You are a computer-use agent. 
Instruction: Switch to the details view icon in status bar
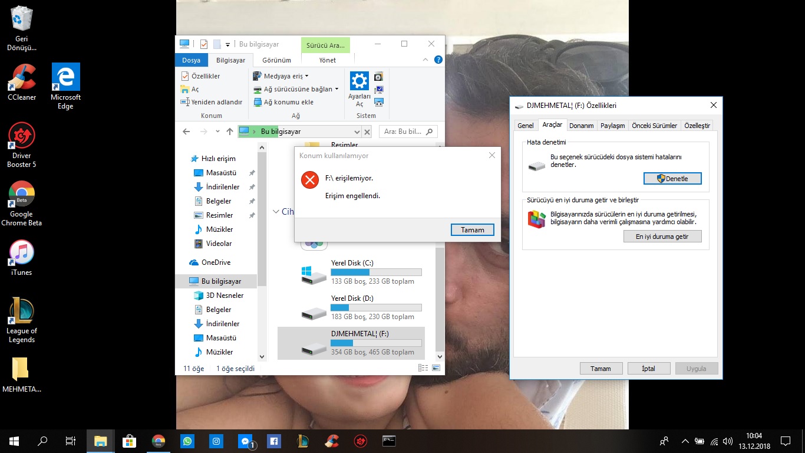coord(423,368)
